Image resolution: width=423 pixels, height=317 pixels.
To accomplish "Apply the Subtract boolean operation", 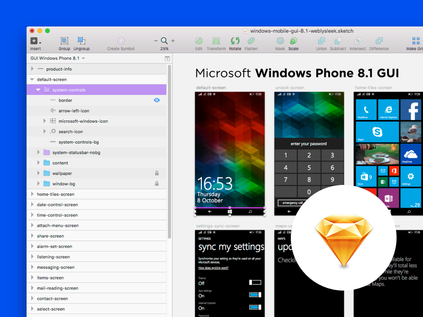I will tap(338, 41).
